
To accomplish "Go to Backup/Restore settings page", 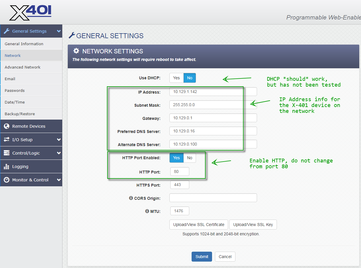I will tap(20, 114).
